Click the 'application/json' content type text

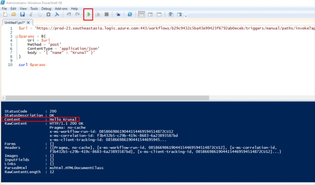[x=79, y=48]
